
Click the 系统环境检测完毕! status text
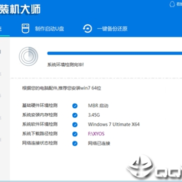pyautogui.click(x=65, y=65)
